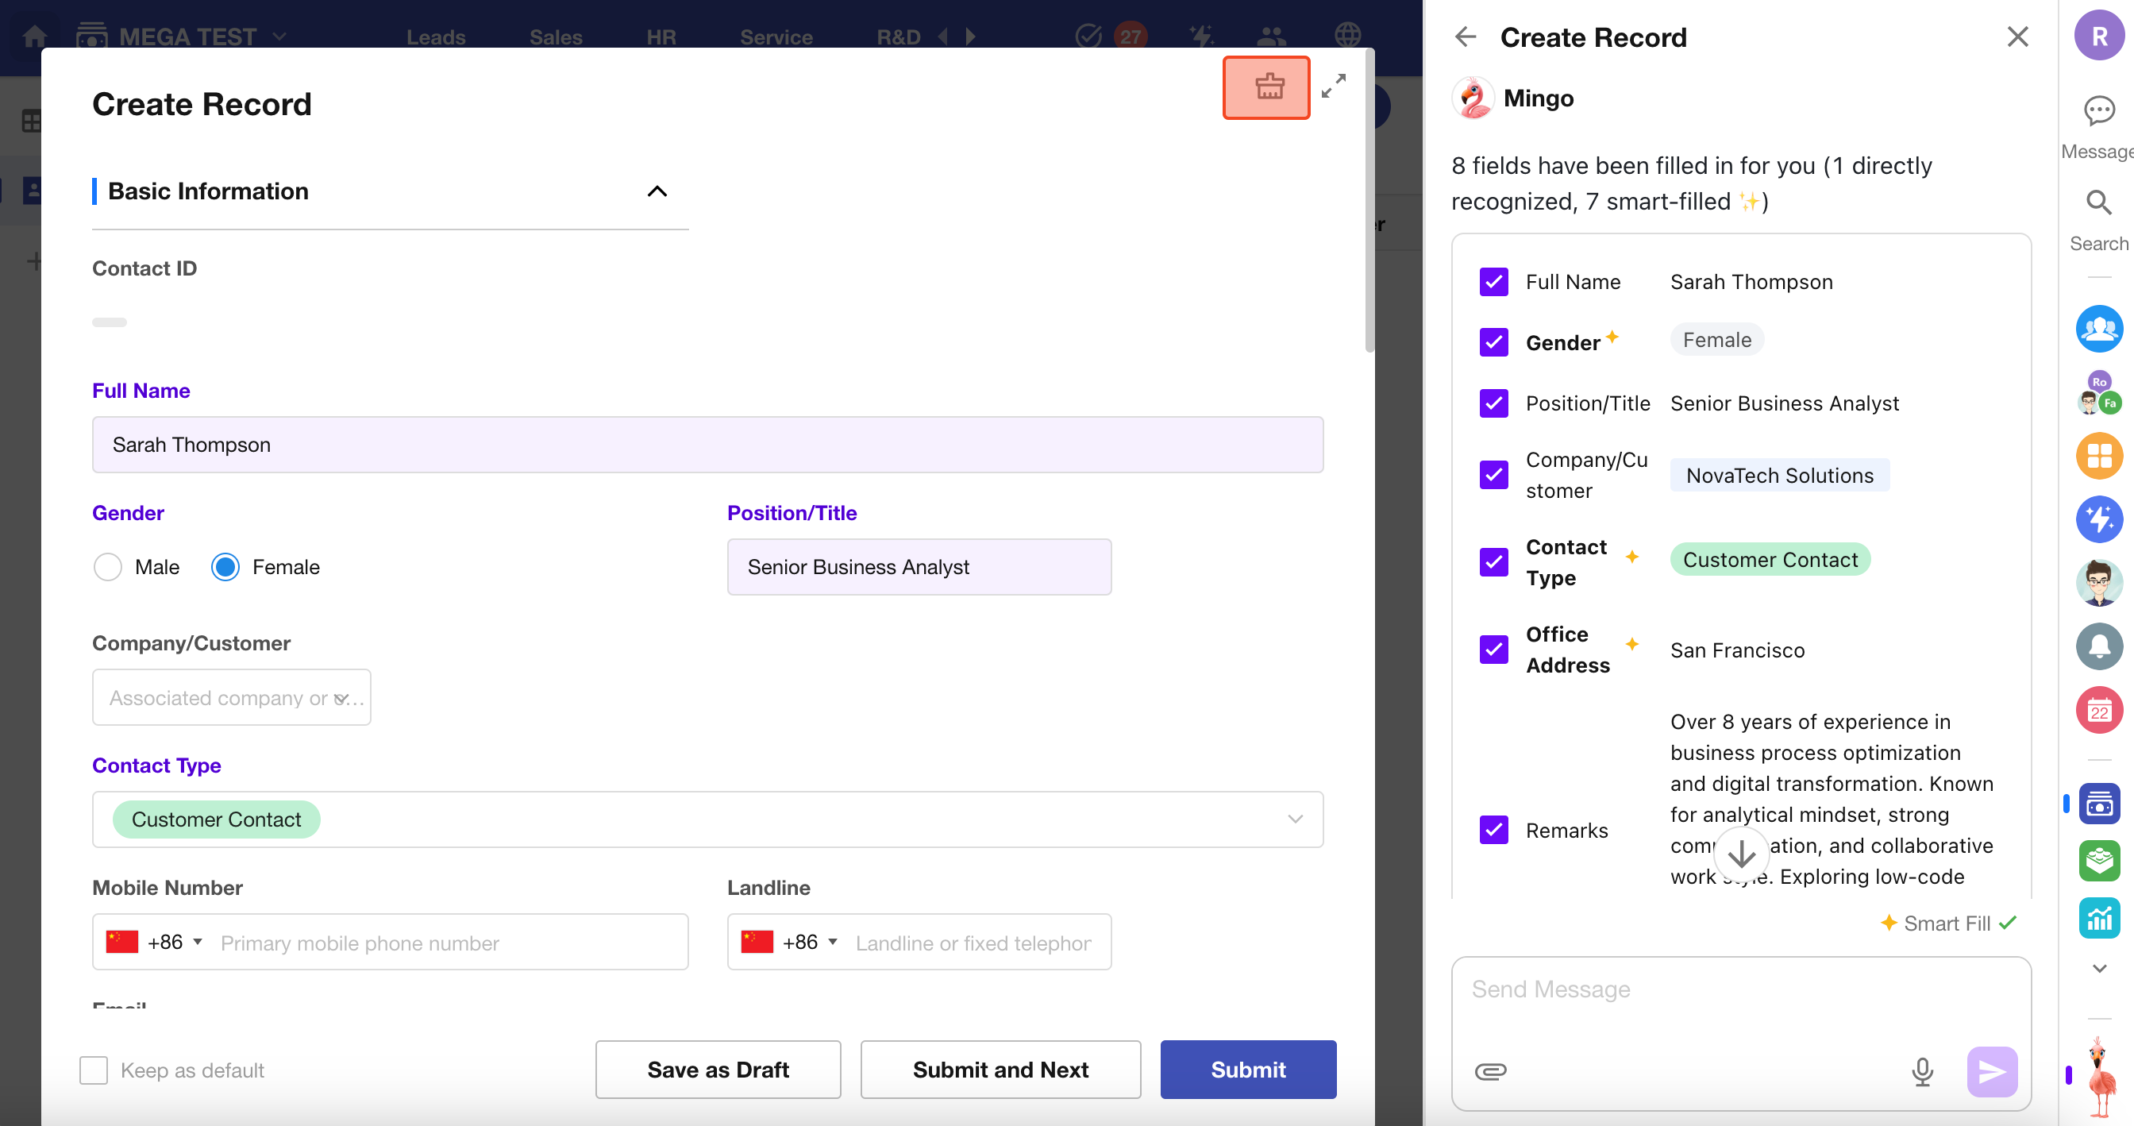Uncheck the Office Address field checkbox

(1493, 649)
